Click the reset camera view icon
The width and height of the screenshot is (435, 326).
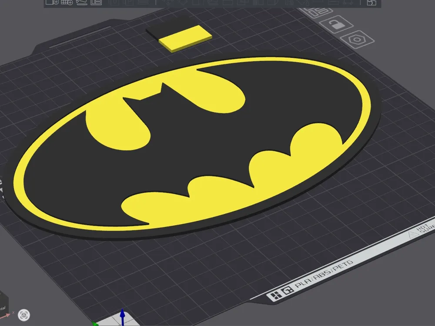(x=24, y=315)
